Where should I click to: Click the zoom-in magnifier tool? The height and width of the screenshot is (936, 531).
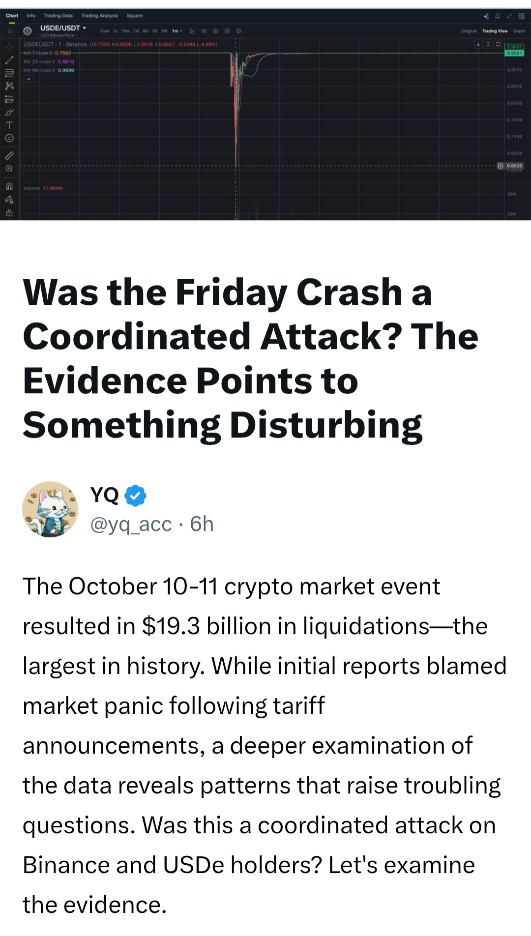click(x=9, y=168)
